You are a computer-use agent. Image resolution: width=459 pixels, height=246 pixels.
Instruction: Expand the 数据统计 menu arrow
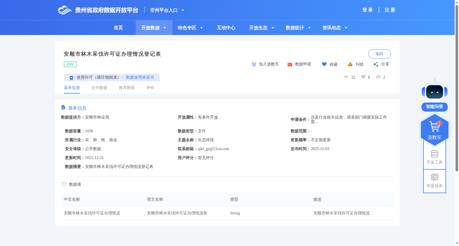click(x=309, y=28)
